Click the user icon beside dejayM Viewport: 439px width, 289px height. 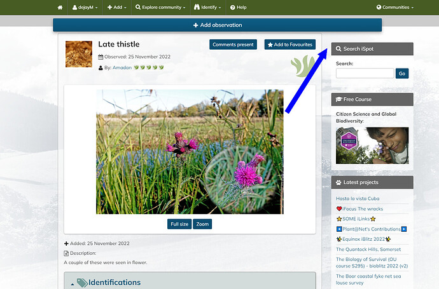click(74, 8)
